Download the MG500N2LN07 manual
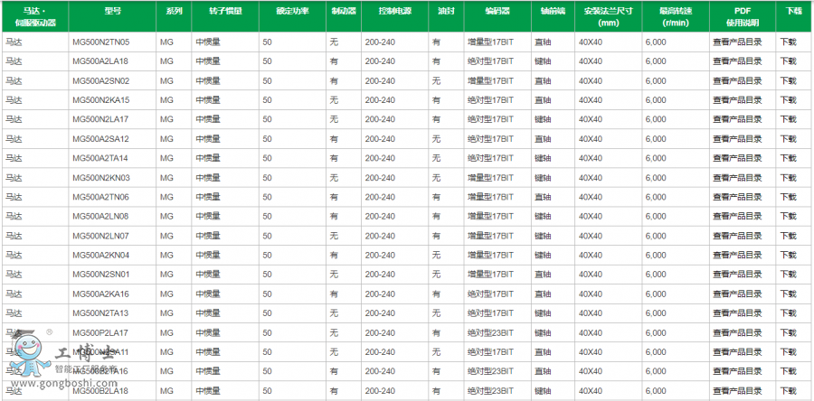Viewport: 814px width, 401px height. [x=788, y=236]
